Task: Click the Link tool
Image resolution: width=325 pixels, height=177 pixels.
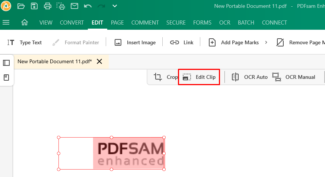Action: (182, 42)
